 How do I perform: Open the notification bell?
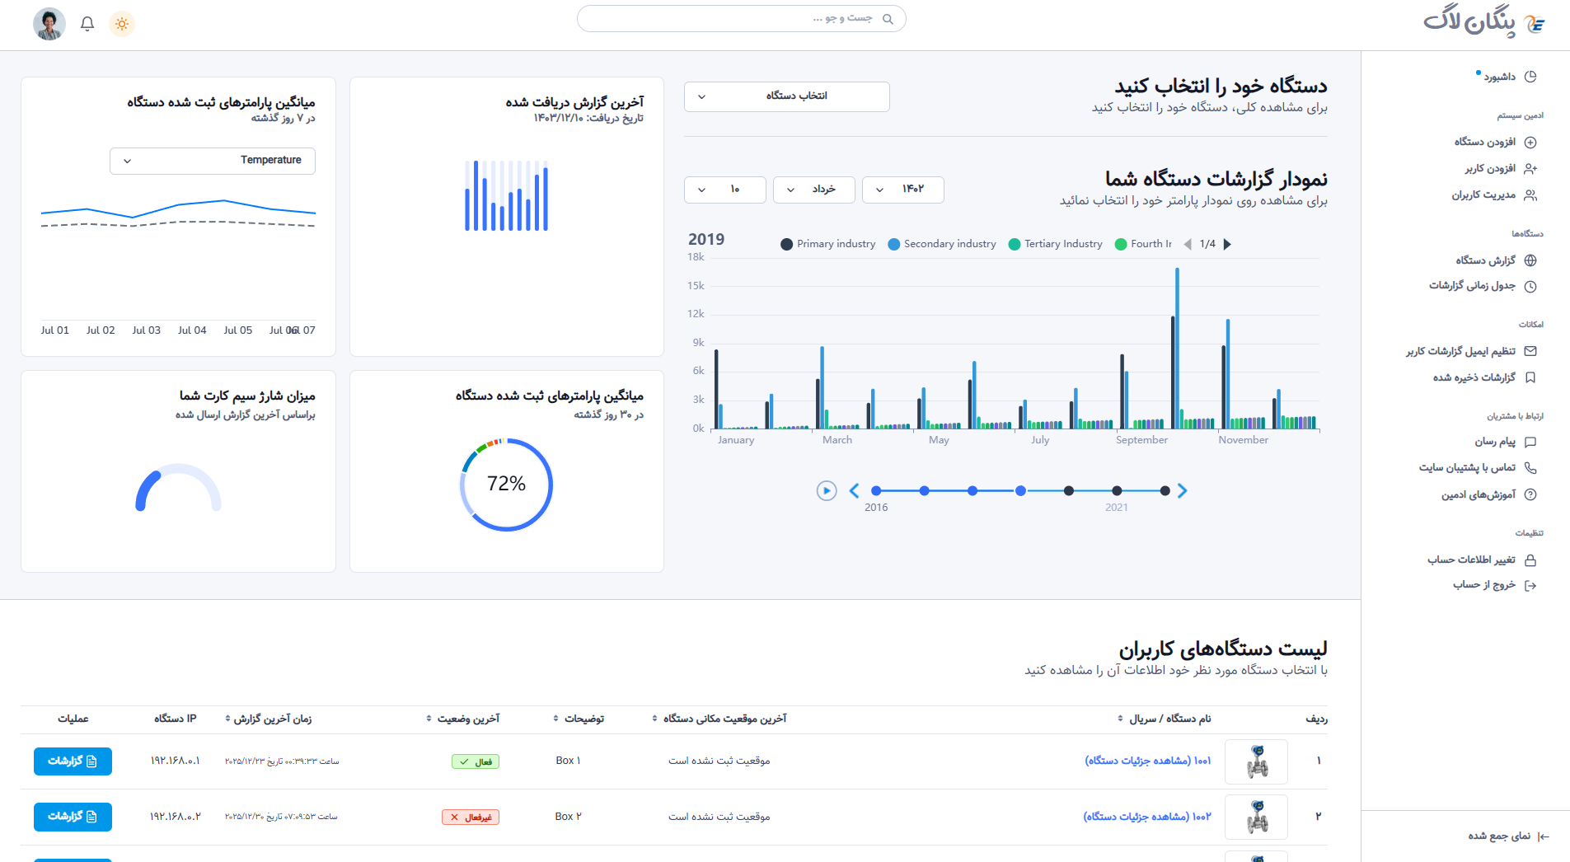tap(87, 24)
